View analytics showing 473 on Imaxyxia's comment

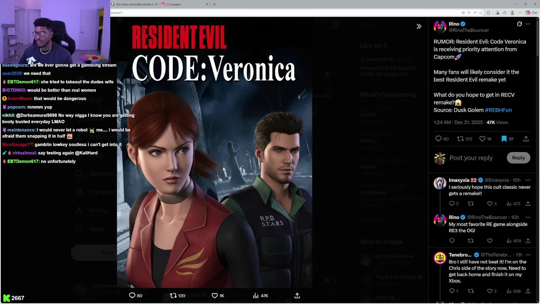click(x=513, y=204)
